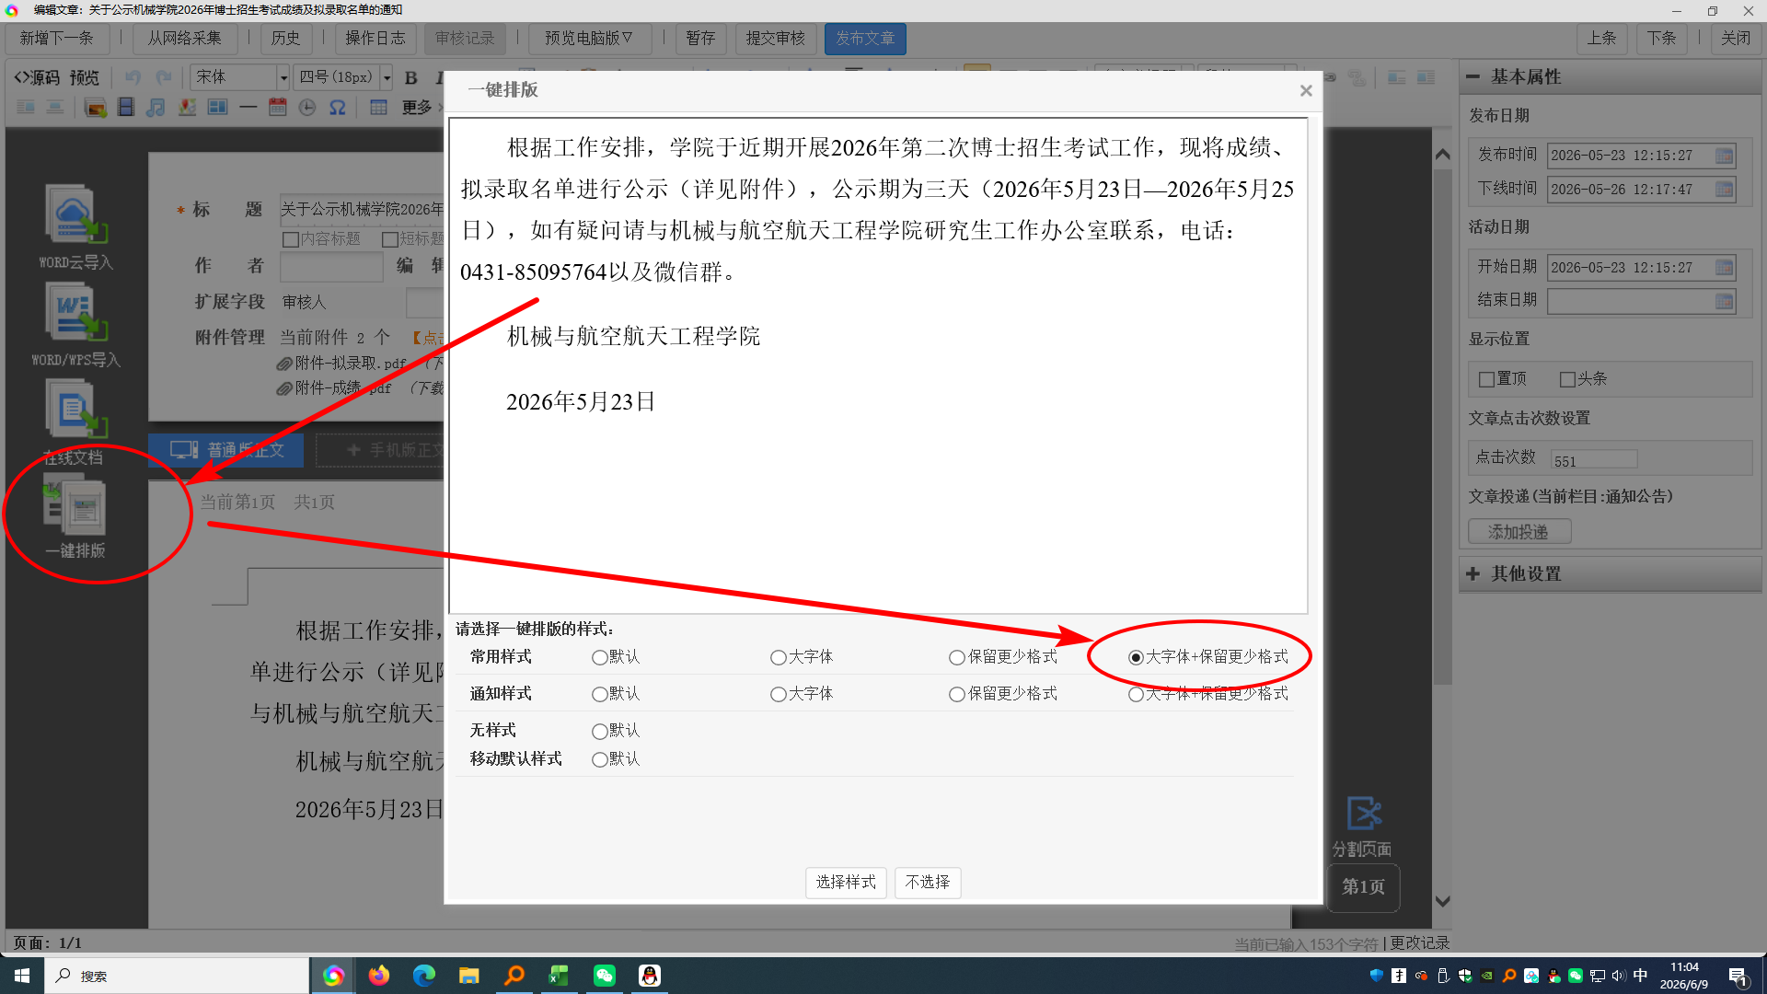Open WeChat from the Windows taskbar

click(604, 976)
